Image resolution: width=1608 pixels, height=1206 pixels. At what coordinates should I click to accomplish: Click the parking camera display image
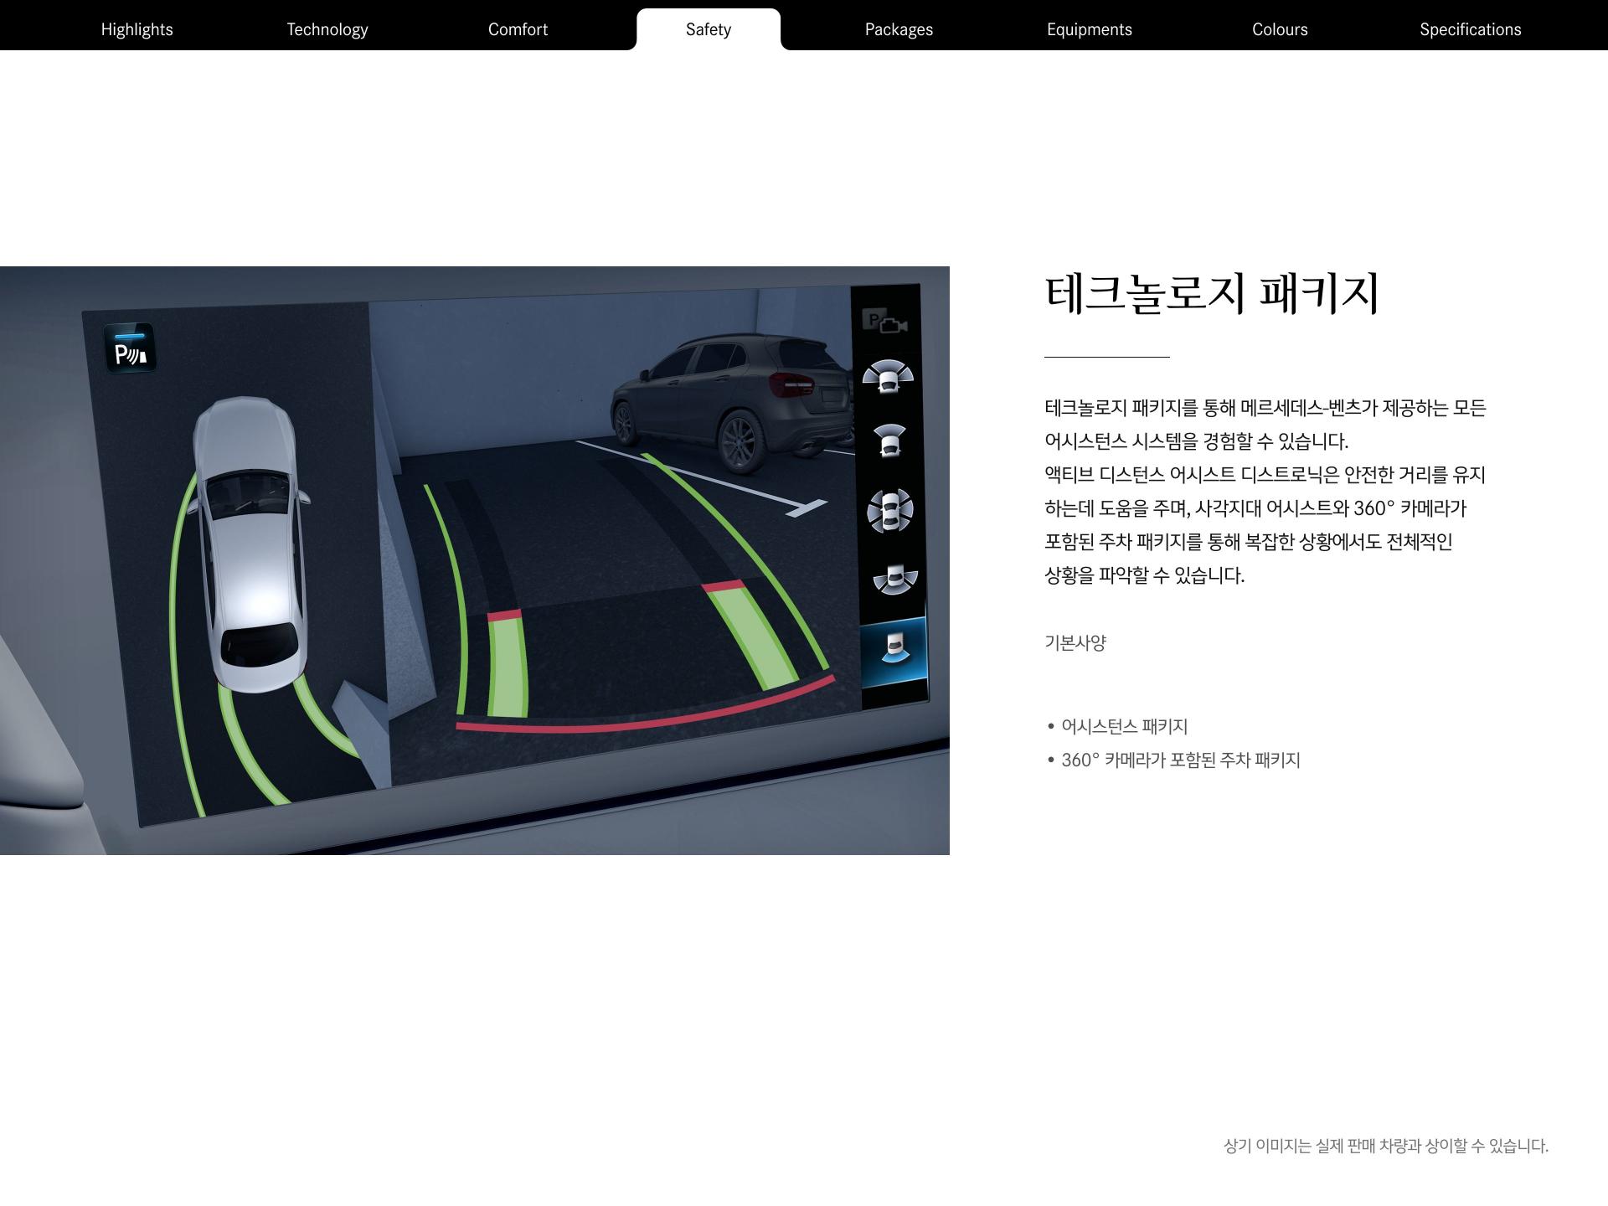coord(475,560)
